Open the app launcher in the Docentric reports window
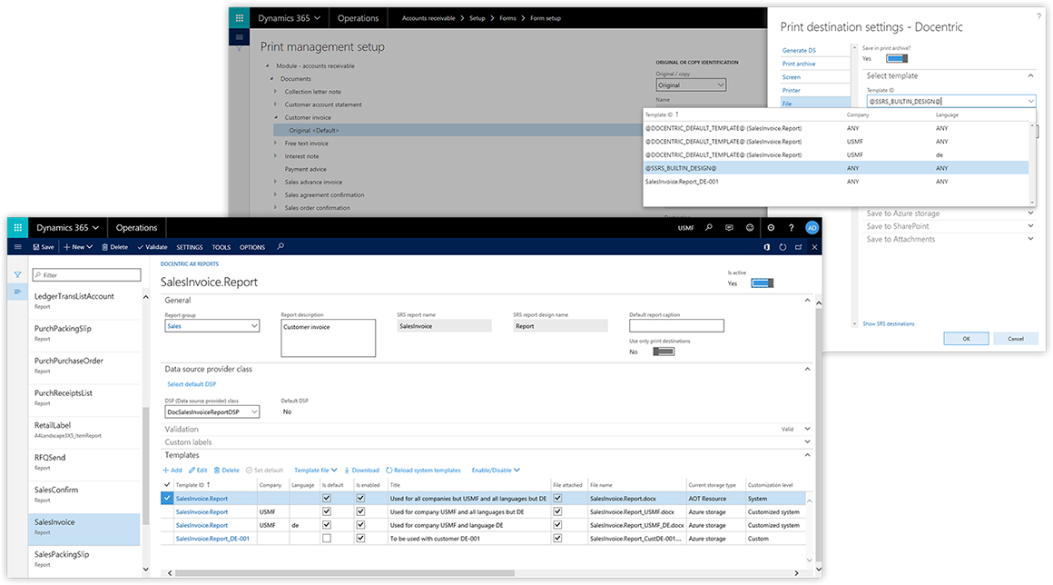Image resolution: width=1053 pixels, height=585 pixels. (17, 228)
